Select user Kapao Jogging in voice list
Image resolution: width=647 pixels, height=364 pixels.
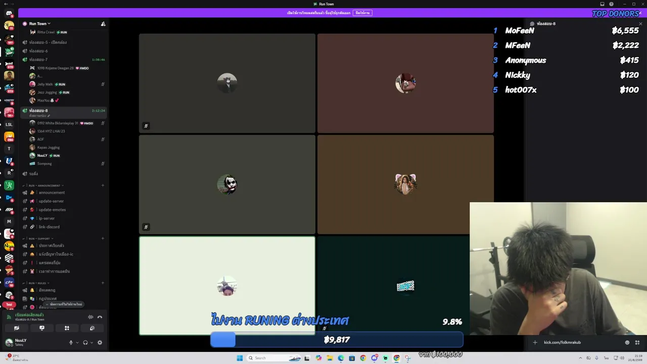pos(67,148)
